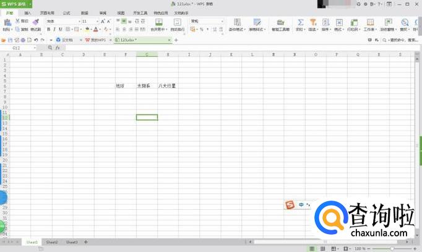Click the command search box
Screen dimensions: 422x252
(400, 40)
